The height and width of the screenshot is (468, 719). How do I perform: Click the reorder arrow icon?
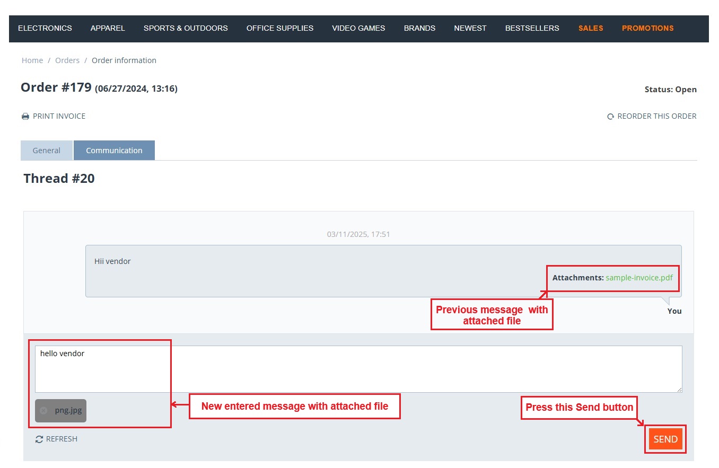[610, 116]
